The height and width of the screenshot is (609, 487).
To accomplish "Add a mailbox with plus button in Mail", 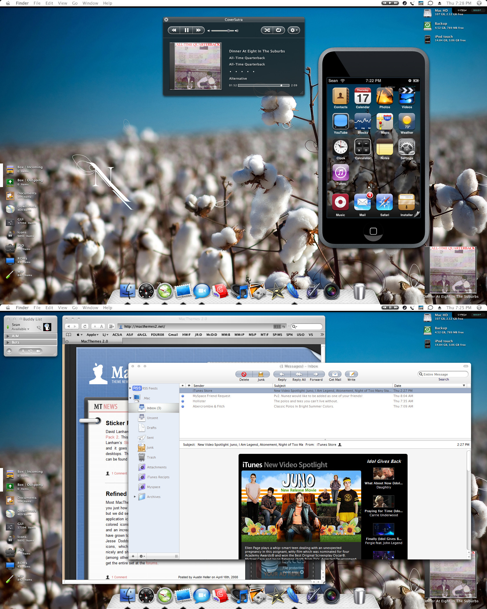I will point(133,556).
